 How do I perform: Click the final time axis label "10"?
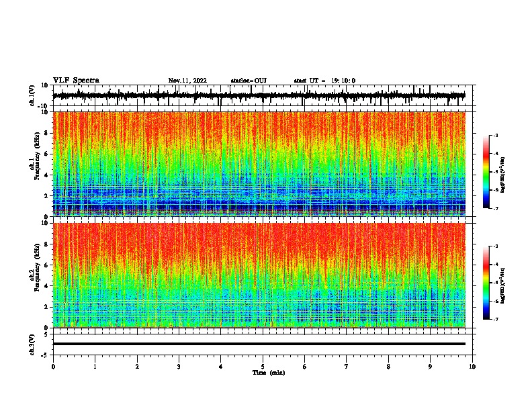472,367
